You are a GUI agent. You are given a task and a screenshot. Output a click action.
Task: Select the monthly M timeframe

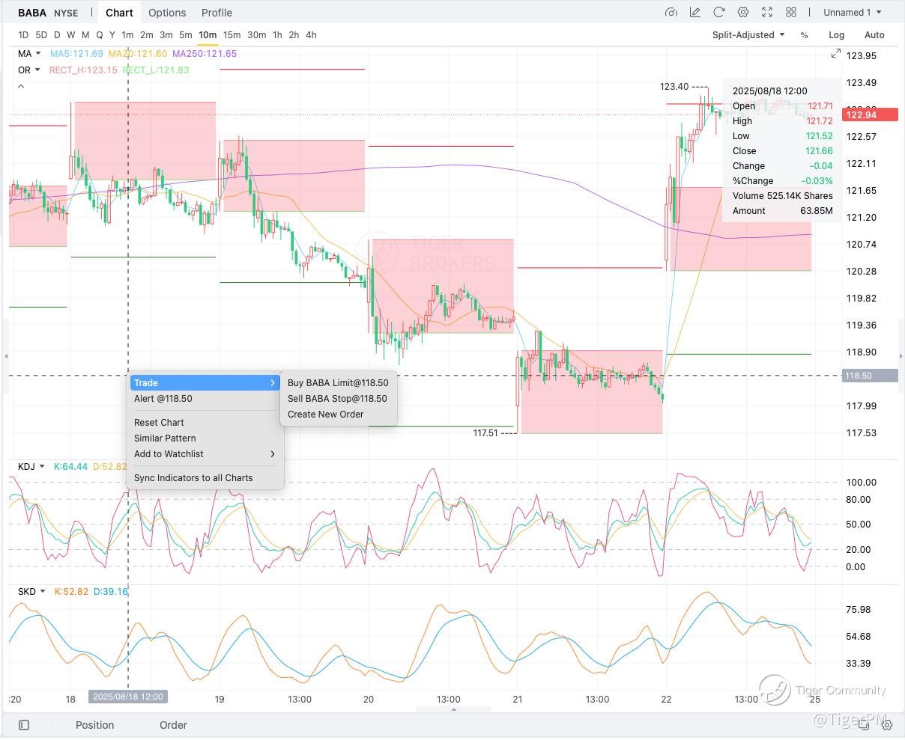pos(85,34)
